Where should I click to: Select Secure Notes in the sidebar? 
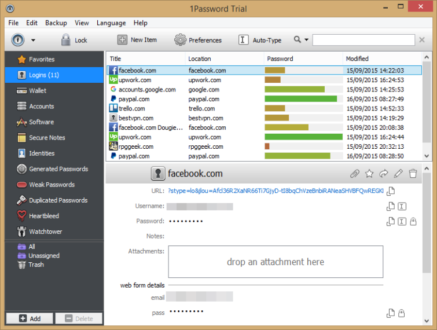(x=54, y=138)
